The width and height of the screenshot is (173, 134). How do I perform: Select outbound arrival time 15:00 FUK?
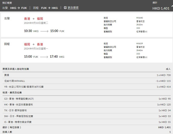(57, 31)
